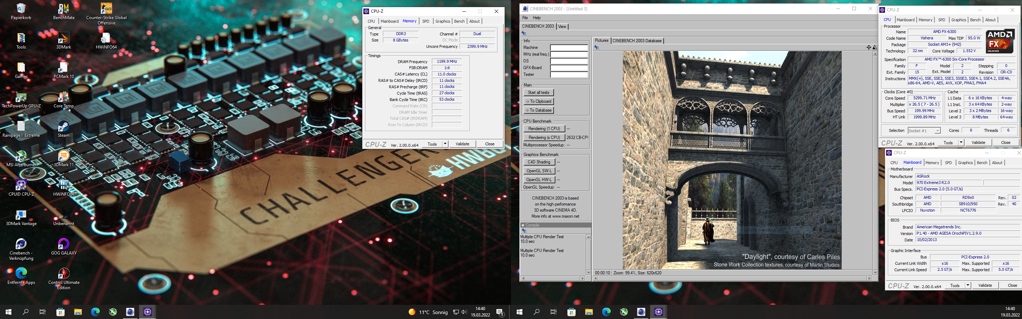Open Microsoft Edge from the left taskbar

tap(95, 312)
